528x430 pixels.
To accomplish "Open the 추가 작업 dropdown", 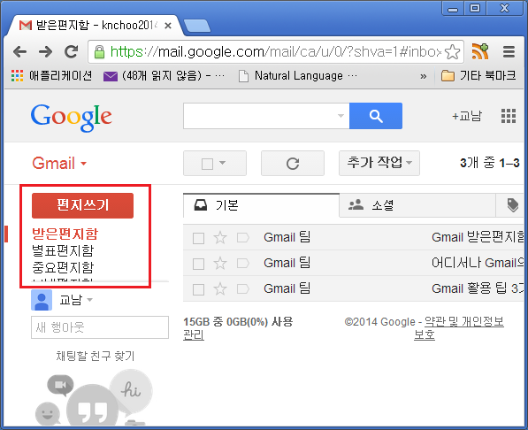I will pyautogui.click(x=379, y=163).
